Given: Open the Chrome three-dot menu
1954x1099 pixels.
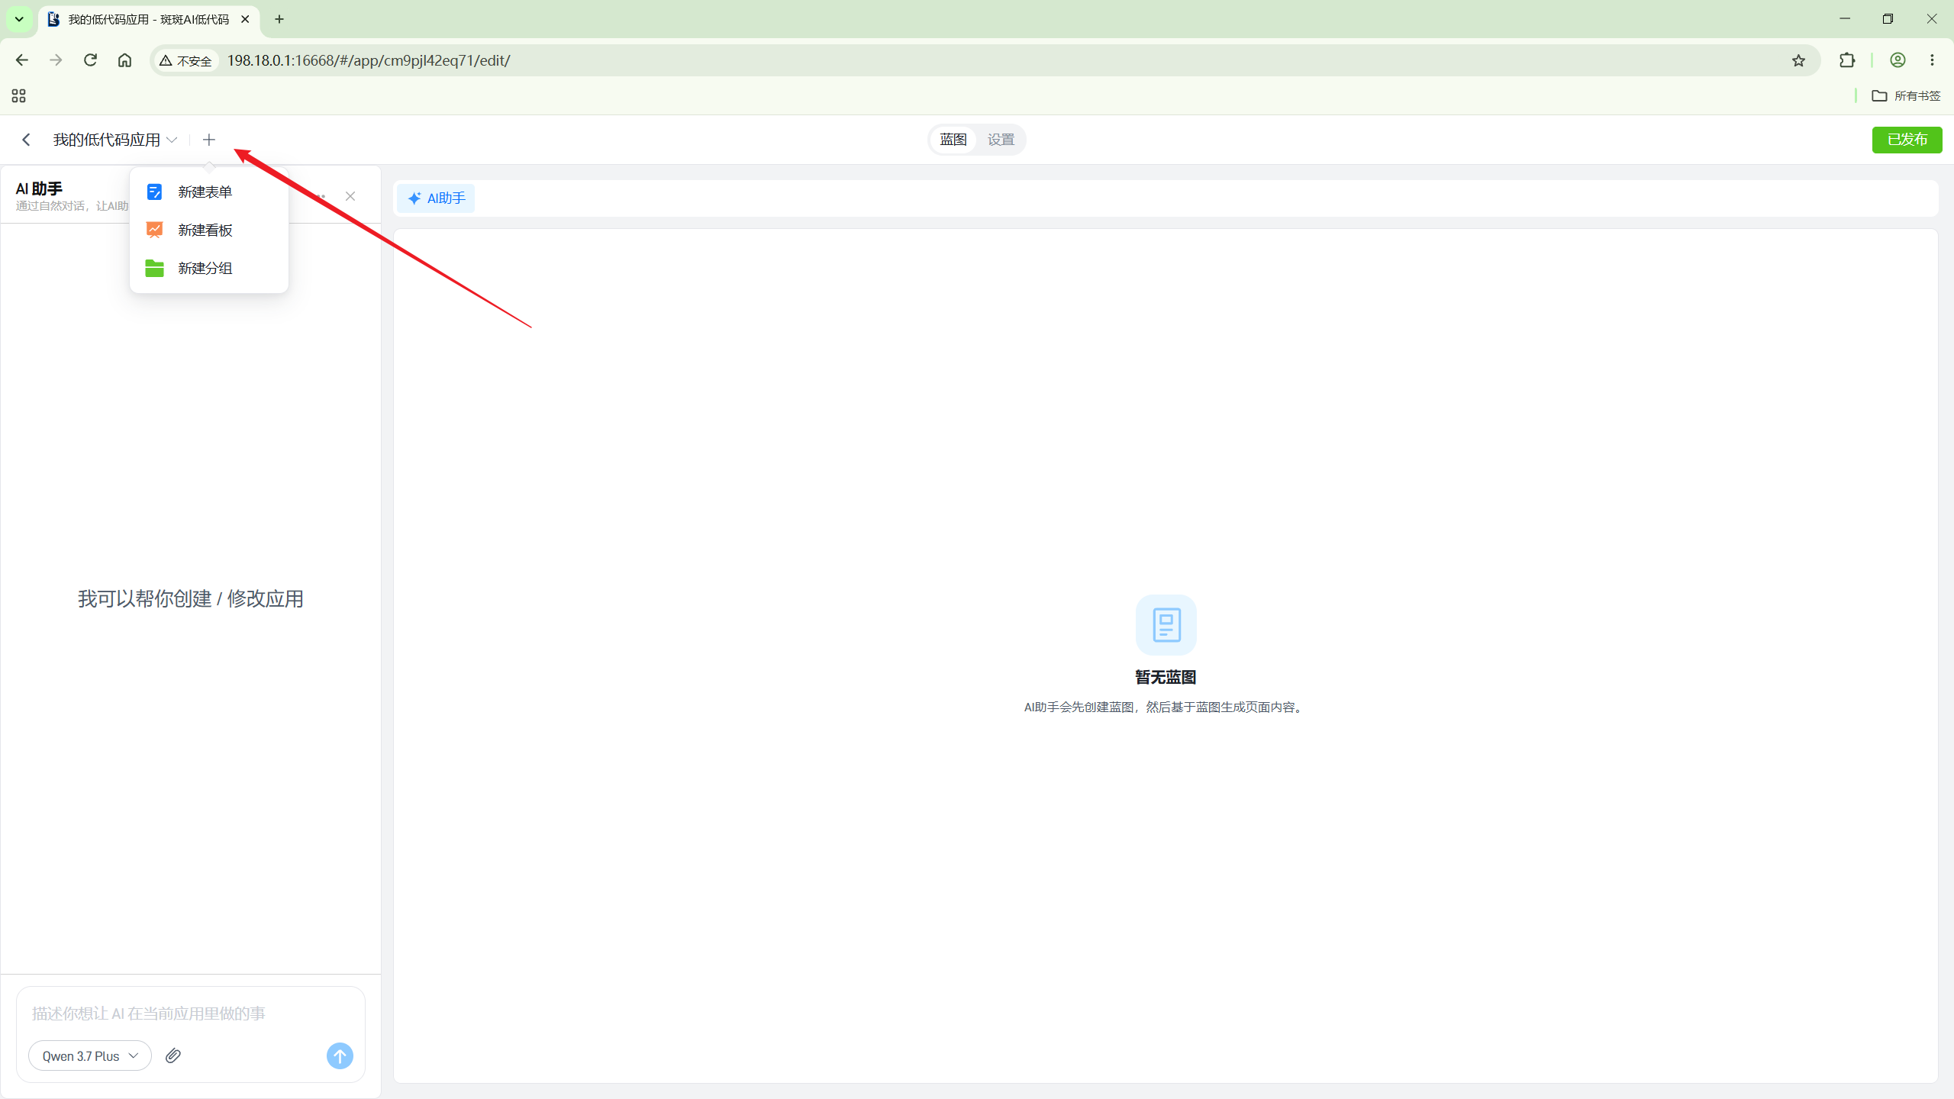Looking at the screenshot, I should point(1933,60).
